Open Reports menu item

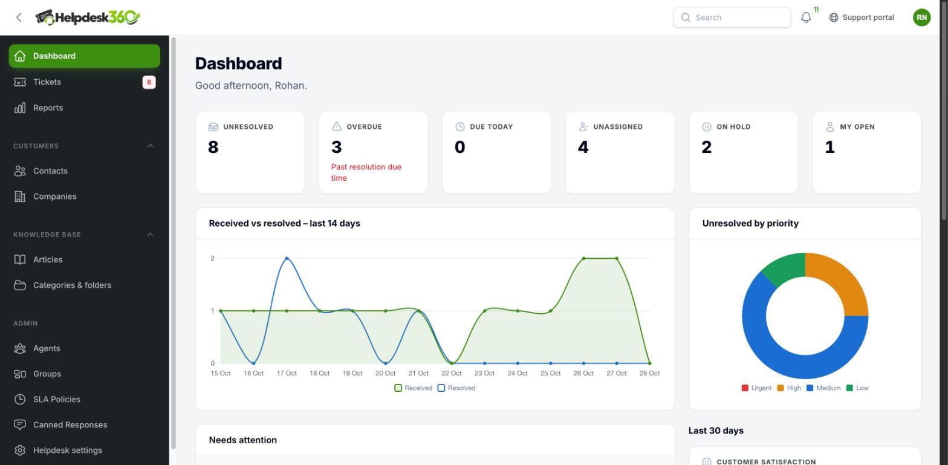click(x=85, y=108)
